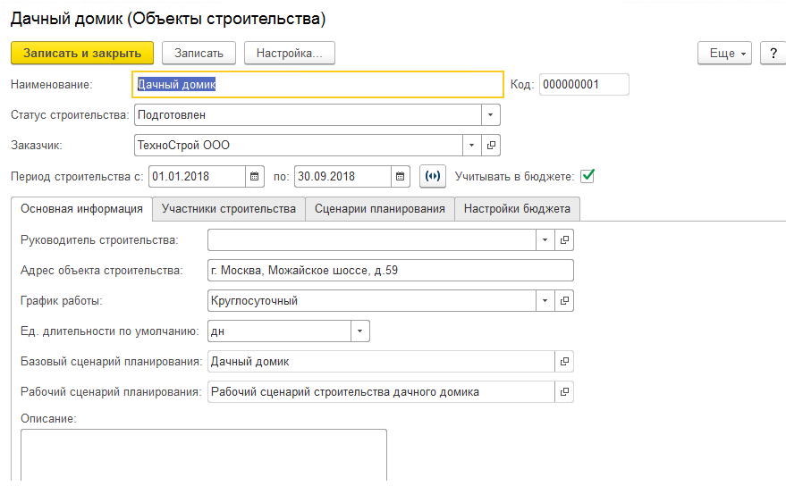Click the Статус строительства field showing Подготовлен

308,114
